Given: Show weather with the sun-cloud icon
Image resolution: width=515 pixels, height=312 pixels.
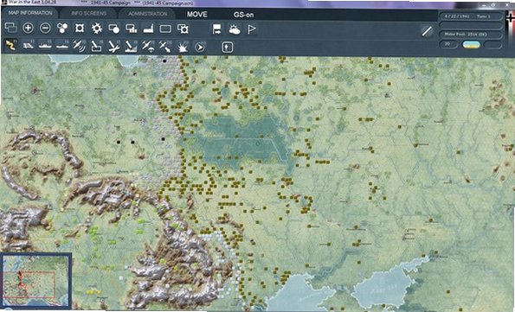Looking at the screenshot, I should click(x=235, y=29).
